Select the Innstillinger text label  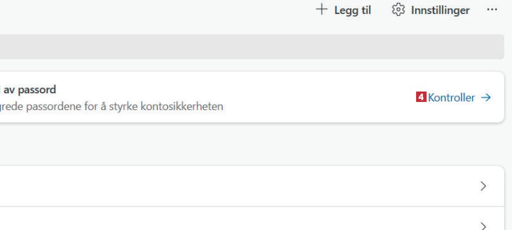[x=440, y=10]
